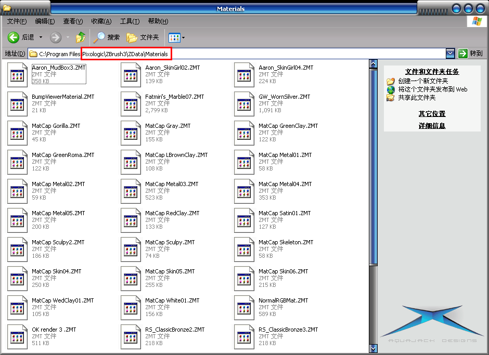The height and width of the screenshot is (355, 489).
Task: Expand the address bar dropdown
Action: (450, 54)
